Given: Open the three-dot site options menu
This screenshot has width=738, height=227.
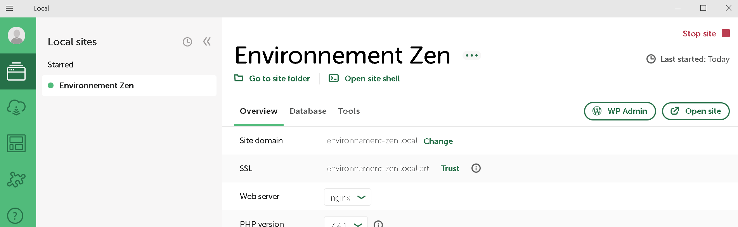Looking at the screenshot, I should pos(471,55).
